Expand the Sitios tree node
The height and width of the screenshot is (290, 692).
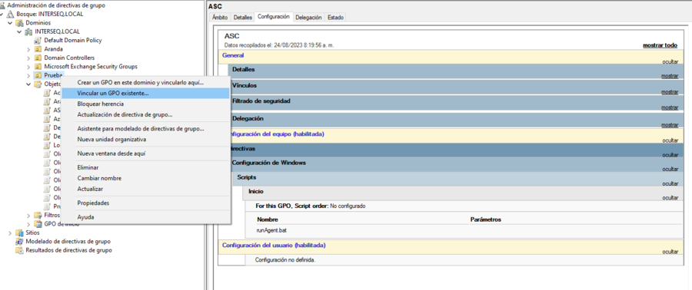[x=10, y=232]
